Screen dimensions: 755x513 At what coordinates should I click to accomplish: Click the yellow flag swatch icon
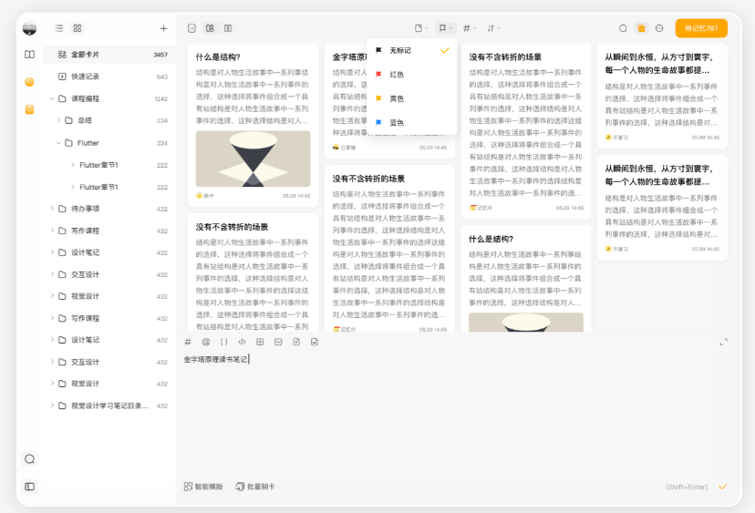pyautogui.click(x=378, y=98)
